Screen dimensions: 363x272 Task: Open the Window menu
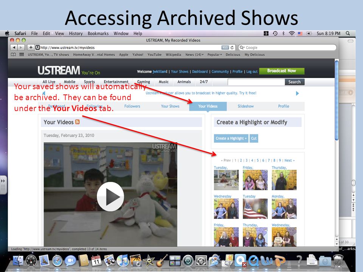[121, 33]
